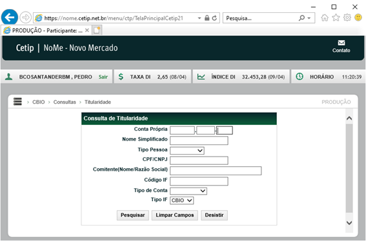Open favorites with the star icon

(x=336, y=17)
